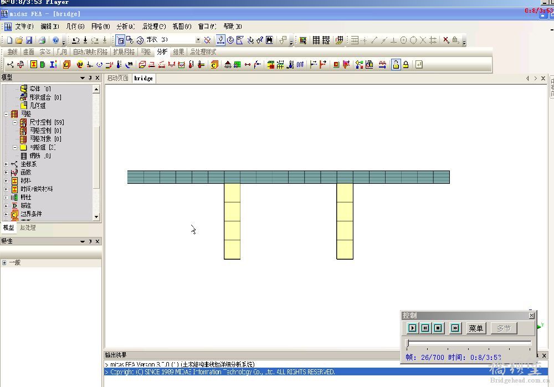The image size is (554, 387).
Task: Click the boundary condition 'C' set icon
Action: [x=214, y=64]
